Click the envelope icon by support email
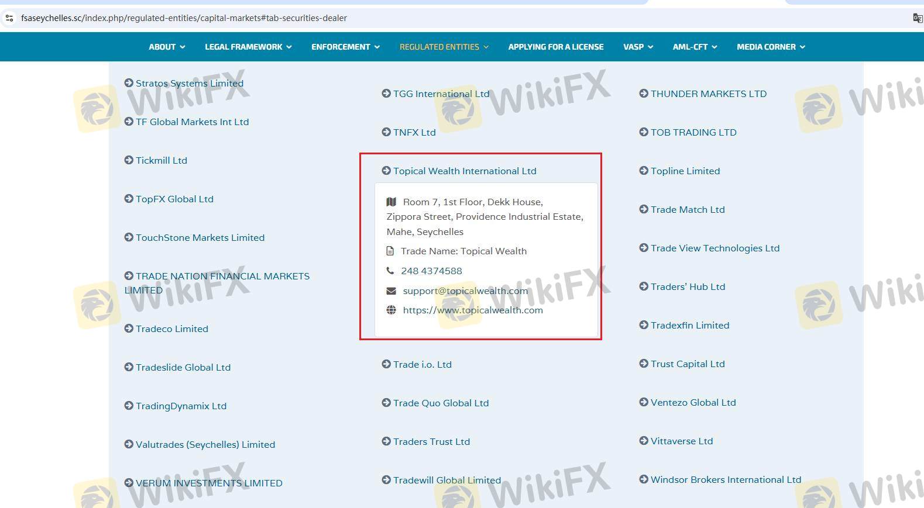This screenshot has width=924, height=508. [391, 291]
